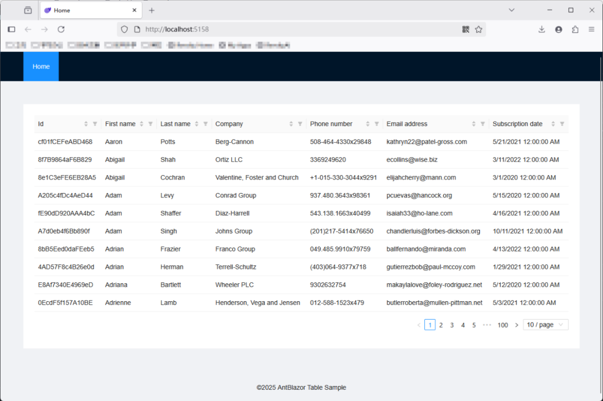
Task: Jump to page 3
Action: click(452, 325)
